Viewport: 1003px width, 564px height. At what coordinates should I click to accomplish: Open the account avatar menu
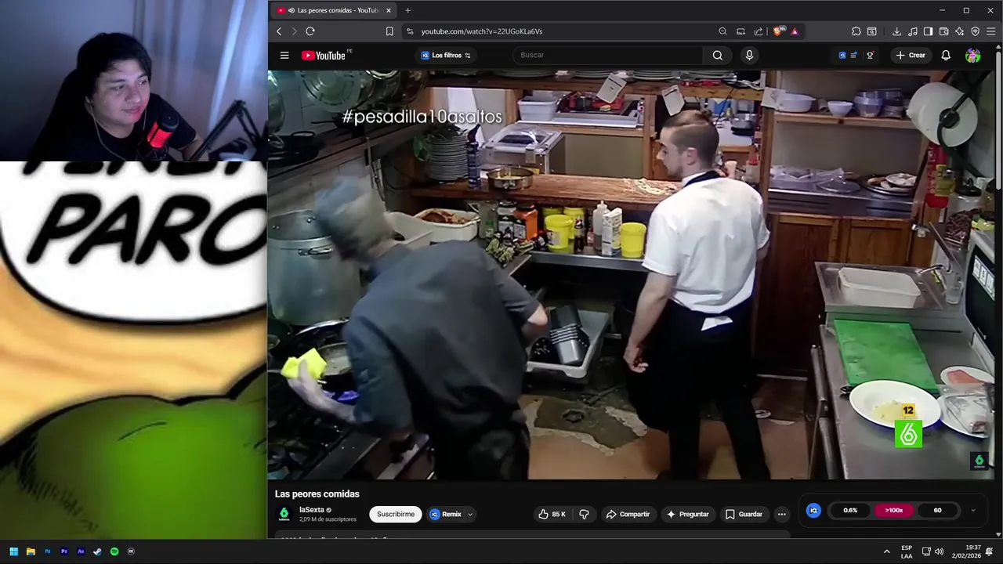pos(972,55)
